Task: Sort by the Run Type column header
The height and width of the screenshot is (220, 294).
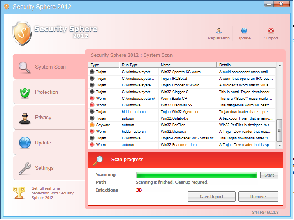Action: click(x=139, y=65)
